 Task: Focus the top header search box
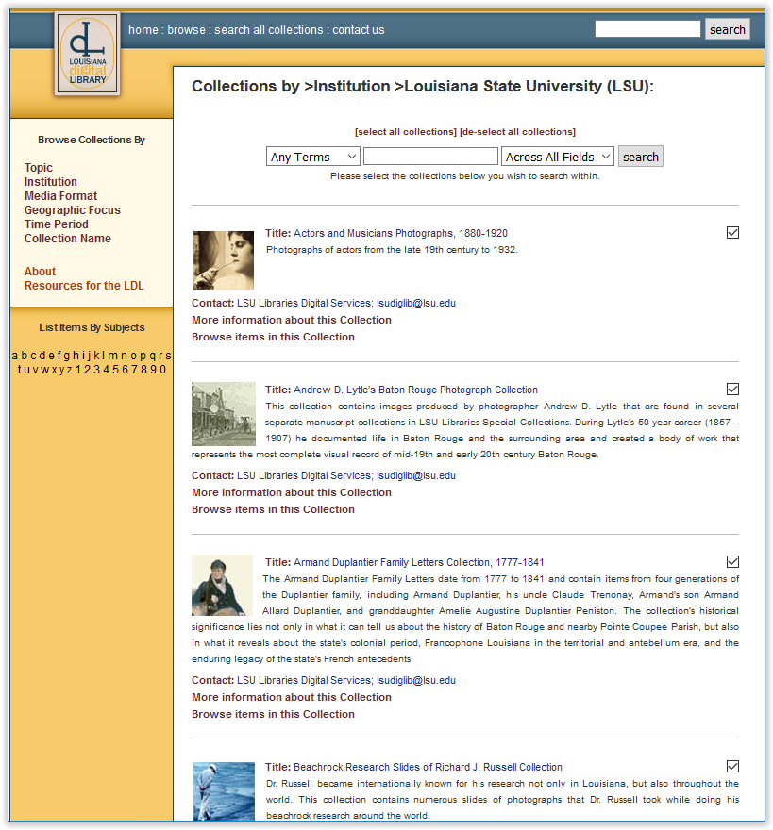(x=647, y=29)
